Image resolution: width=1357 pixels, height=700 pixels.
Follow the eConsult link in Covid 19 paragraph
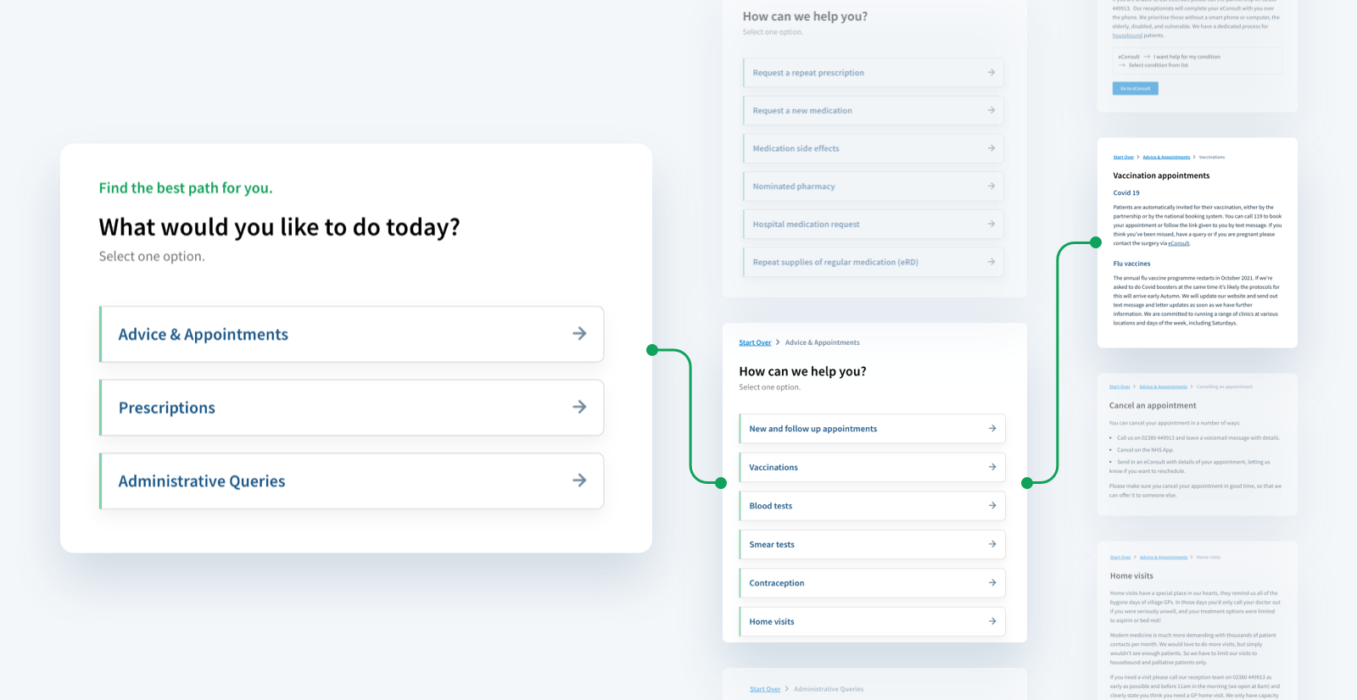coord(1179,243)
